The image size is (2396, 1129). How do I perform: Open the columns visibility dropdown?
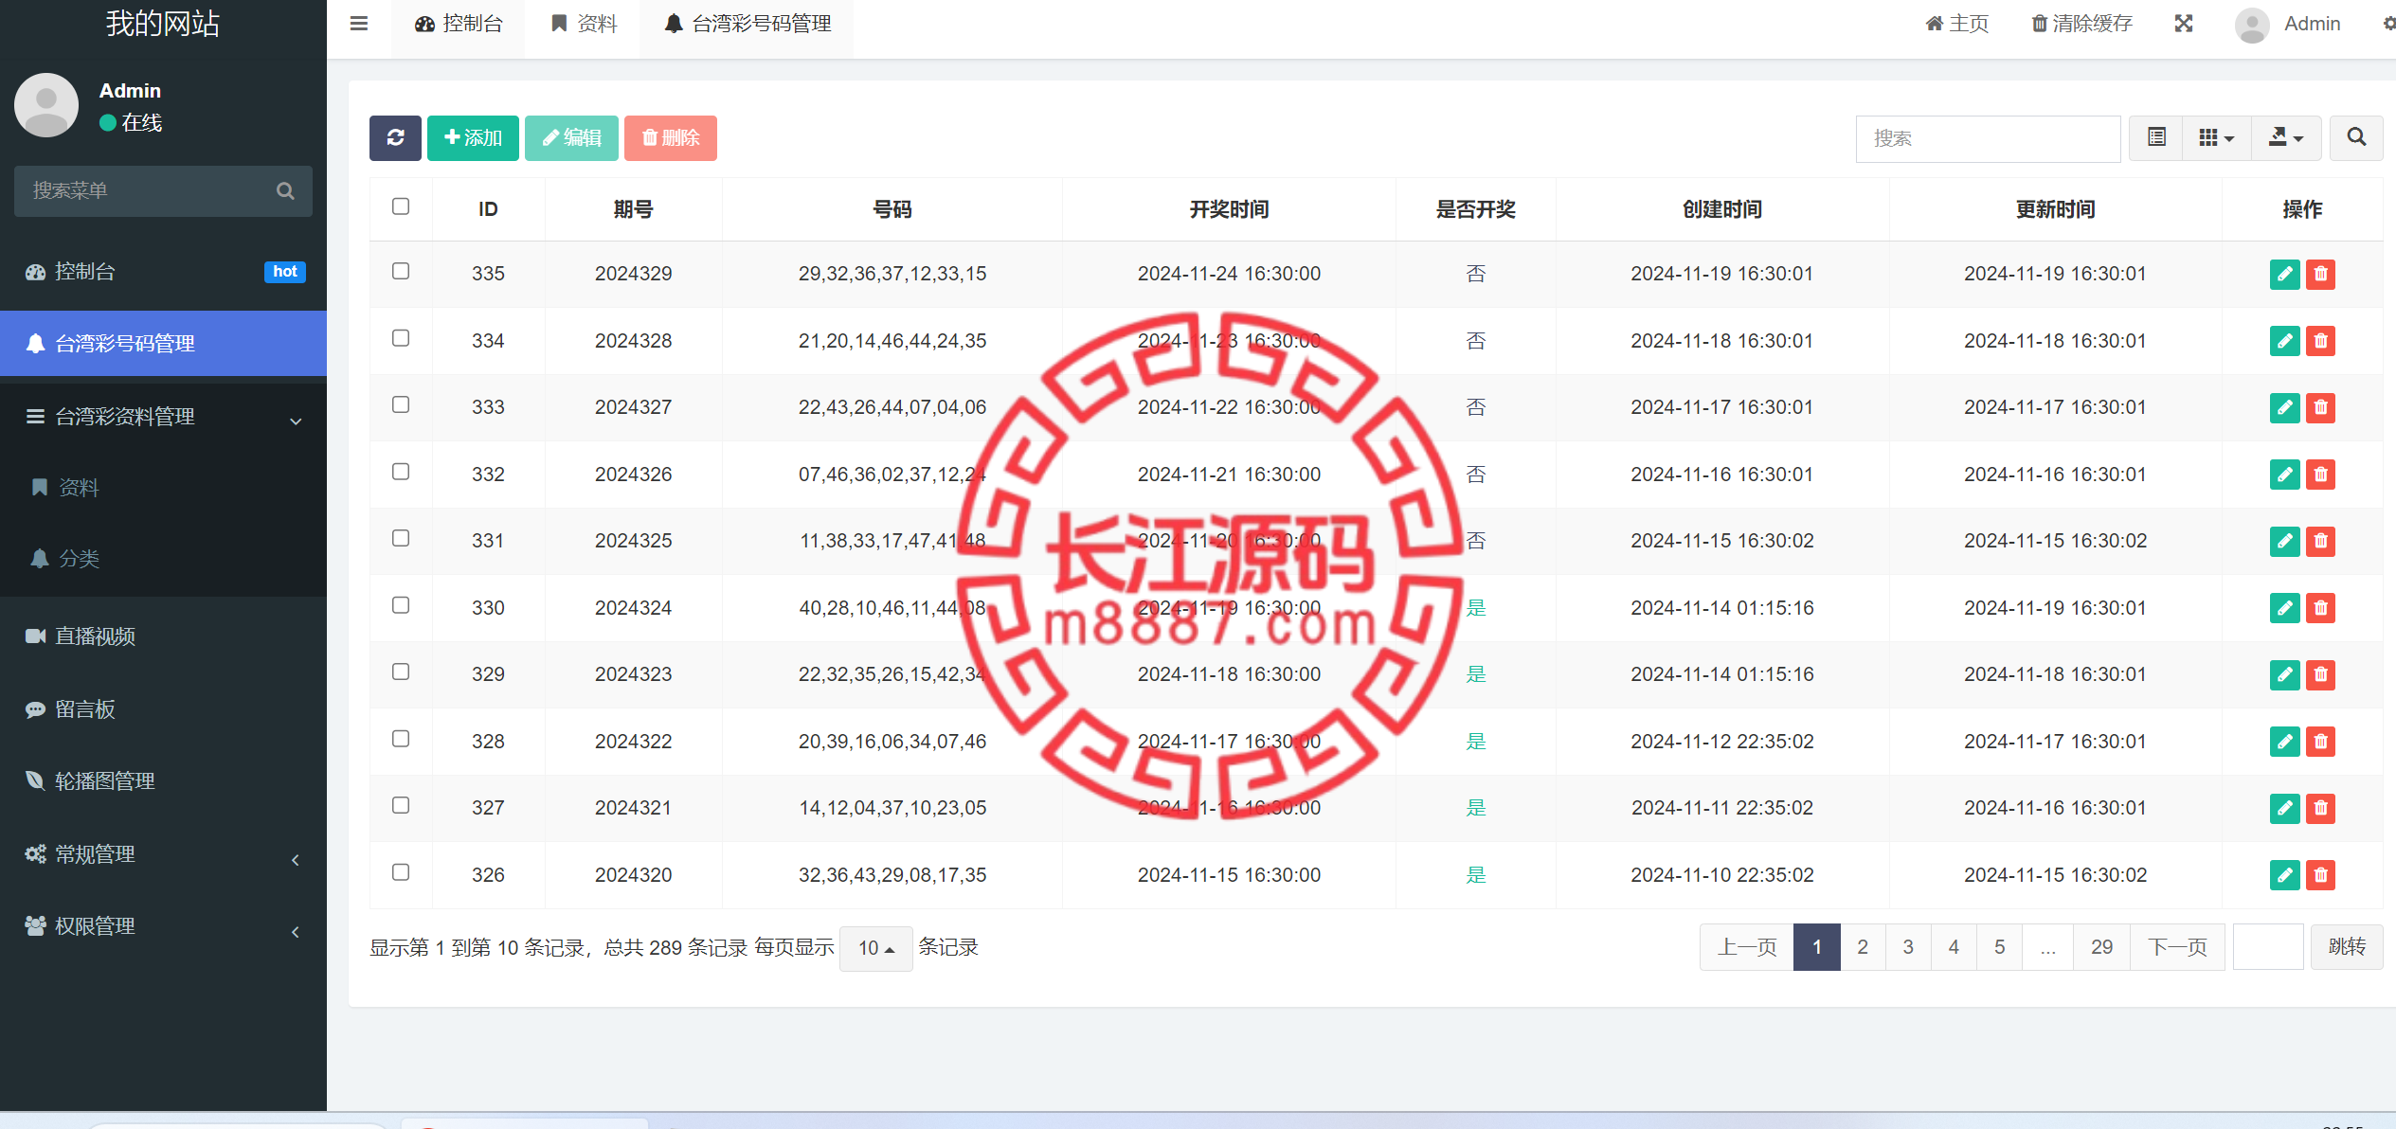[2216, 138]
